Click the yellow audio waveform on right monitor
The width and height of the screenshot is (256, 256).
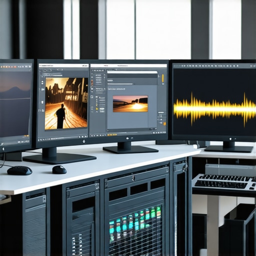[x=214, y=109]
